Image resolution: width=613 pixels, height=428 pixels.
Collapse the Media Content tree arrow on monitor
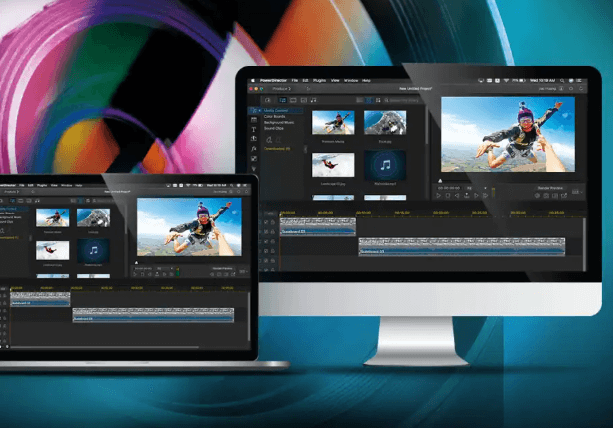coord(259,110)
